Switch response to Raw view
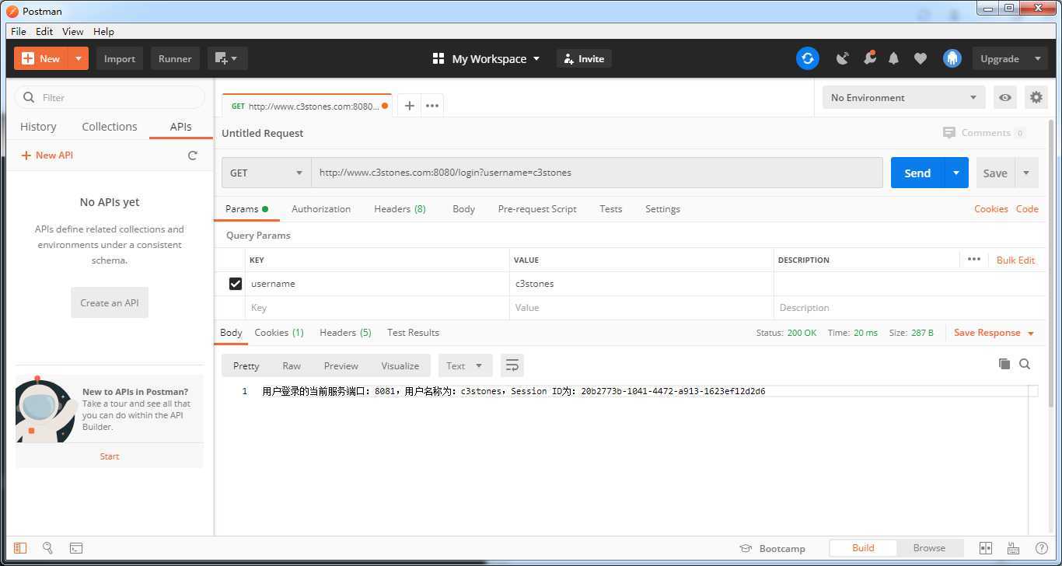Viewport: 1062px width, 566px height. [292, 365]
